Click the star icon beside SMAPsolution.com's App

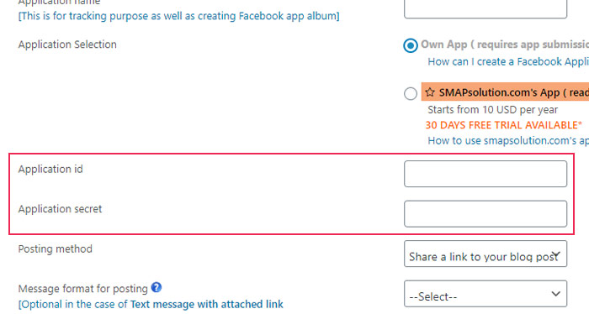click(x=430, y=92)
